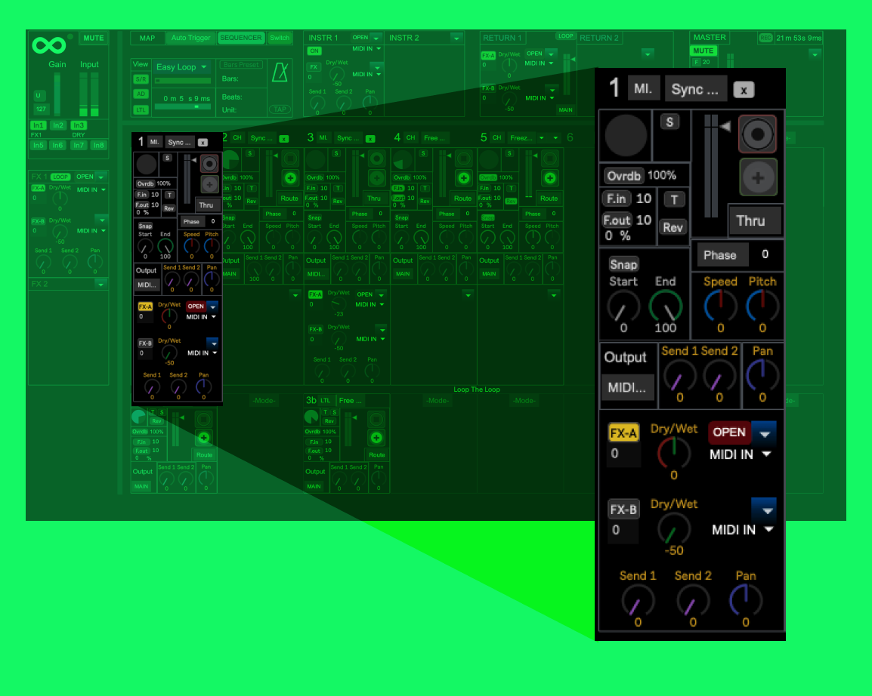
Task: Click track 4 loop position pie indicator
Action: coord(401,161)
